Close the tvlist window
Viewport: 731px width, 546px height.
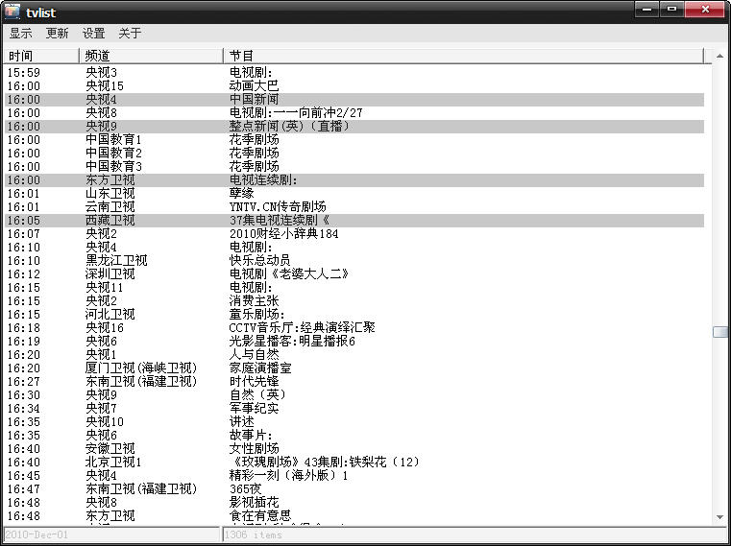[x=705, y=10]
